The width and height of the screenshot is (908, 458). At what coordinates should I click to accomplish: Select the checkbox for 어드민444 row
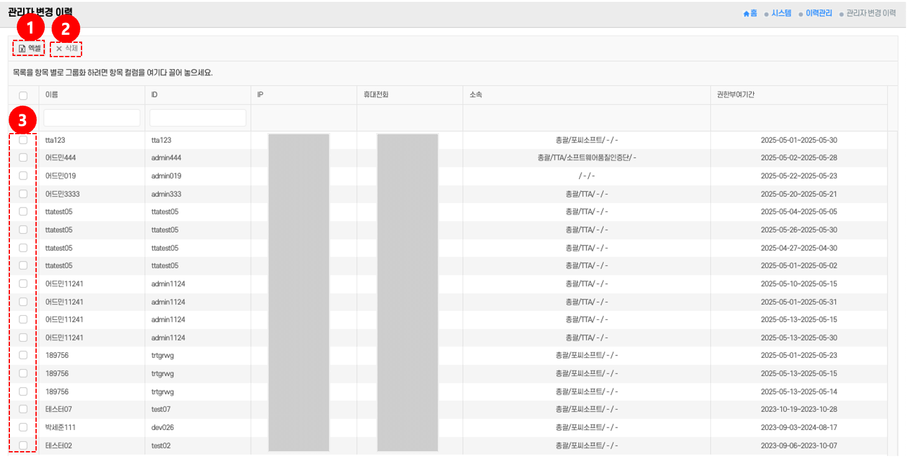pyautogui.click(x=23, y=158)
